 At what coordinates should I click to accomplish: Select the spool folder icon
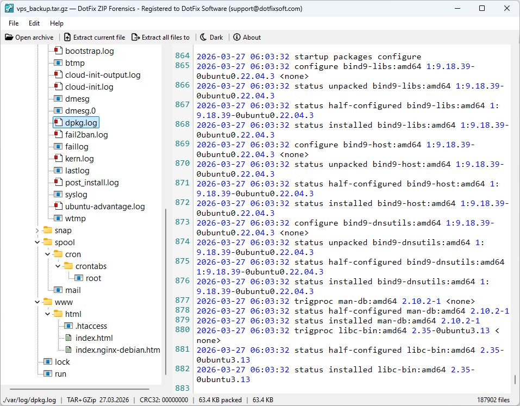point(48,242)
